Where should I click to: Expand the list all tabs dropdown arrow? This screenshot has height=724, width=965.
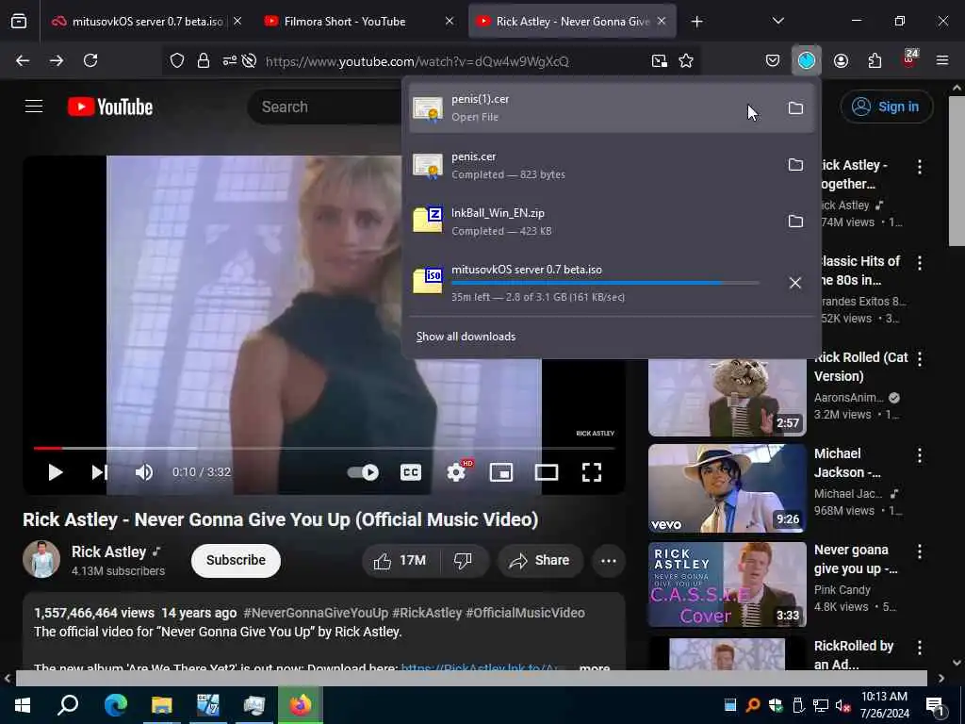(x=777, y=21)
